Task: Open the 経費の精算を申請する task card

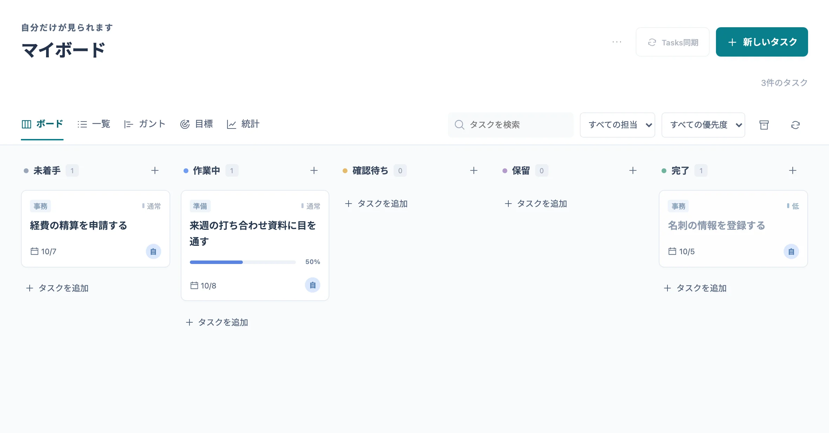Action: [x=96, y=229]
